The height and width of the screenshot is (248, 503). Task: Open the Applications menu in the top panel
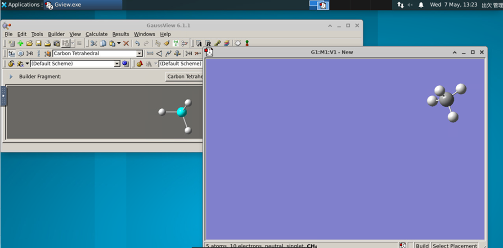click(21, 5)
